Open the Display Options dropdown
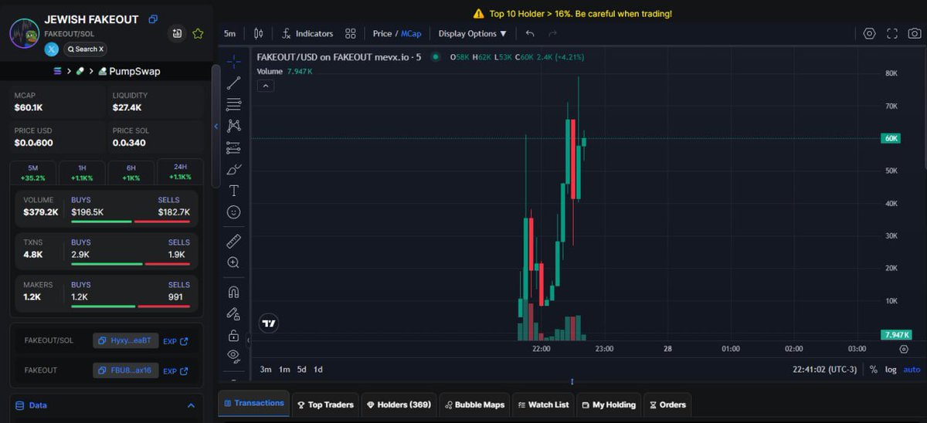927x423 pixels. [472, 34]
